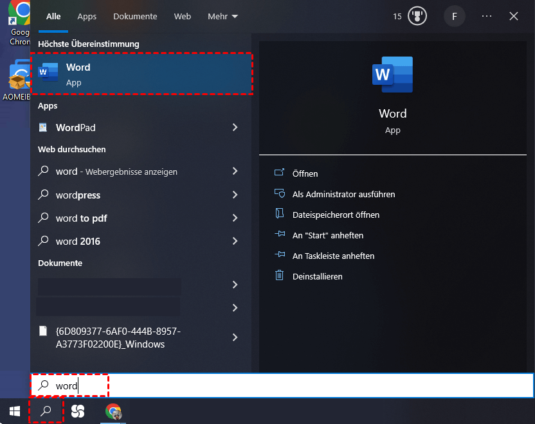
Task: Expand the WordPad result chevron
Action: [235, 127]
